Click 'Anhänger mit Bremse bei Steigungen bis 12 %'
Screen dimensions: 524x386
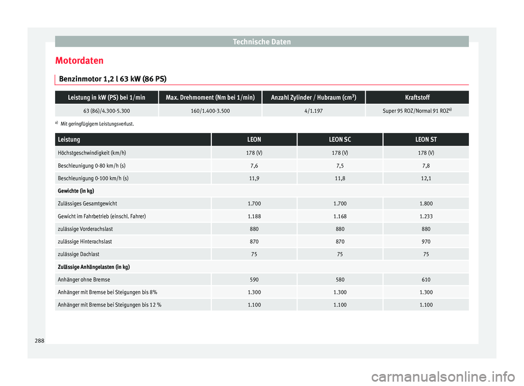point(110,305)
